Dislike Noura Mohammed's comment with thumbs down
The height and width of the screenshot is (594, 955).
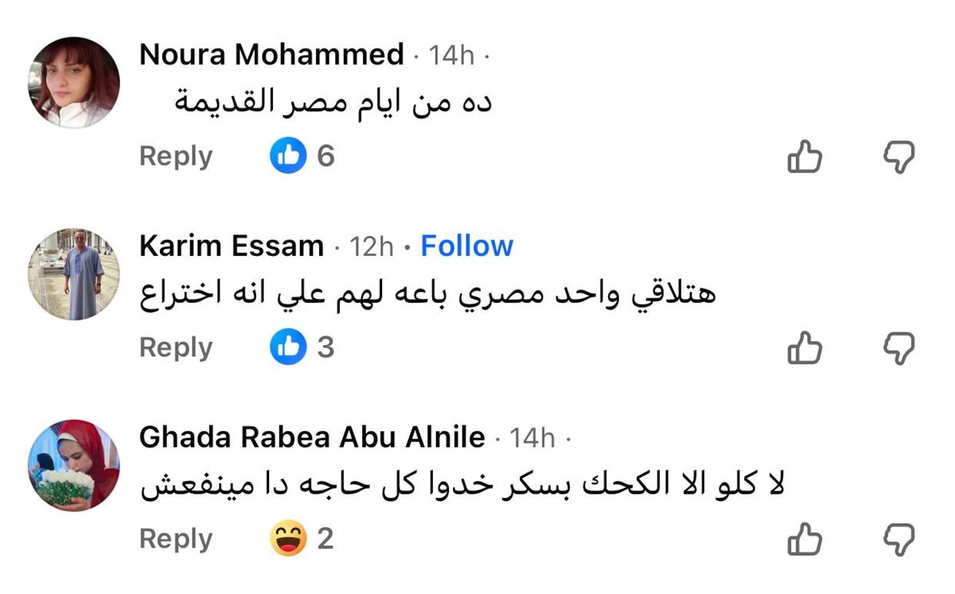(x=899, y=157)
